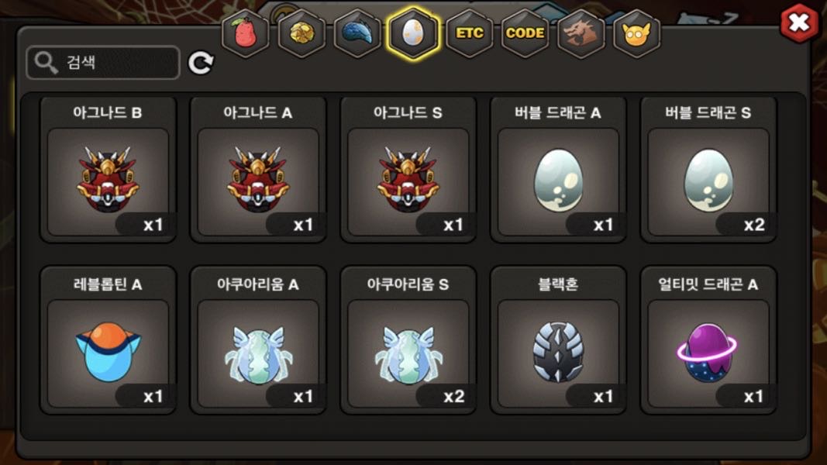Click the magnifying glass search icon
Image resolution: width=827 pixels, height=465 pixels.
[46, 63]
